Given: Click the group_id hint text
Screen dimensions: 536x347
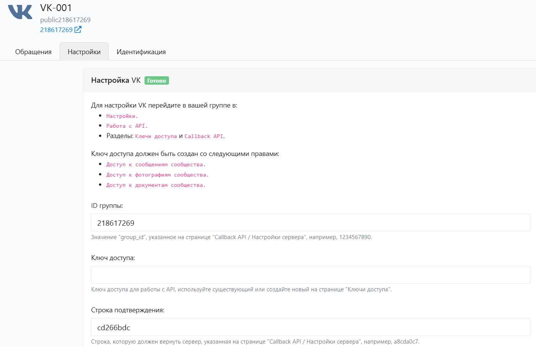Looking at the screenshot, I should pos(231,237).
